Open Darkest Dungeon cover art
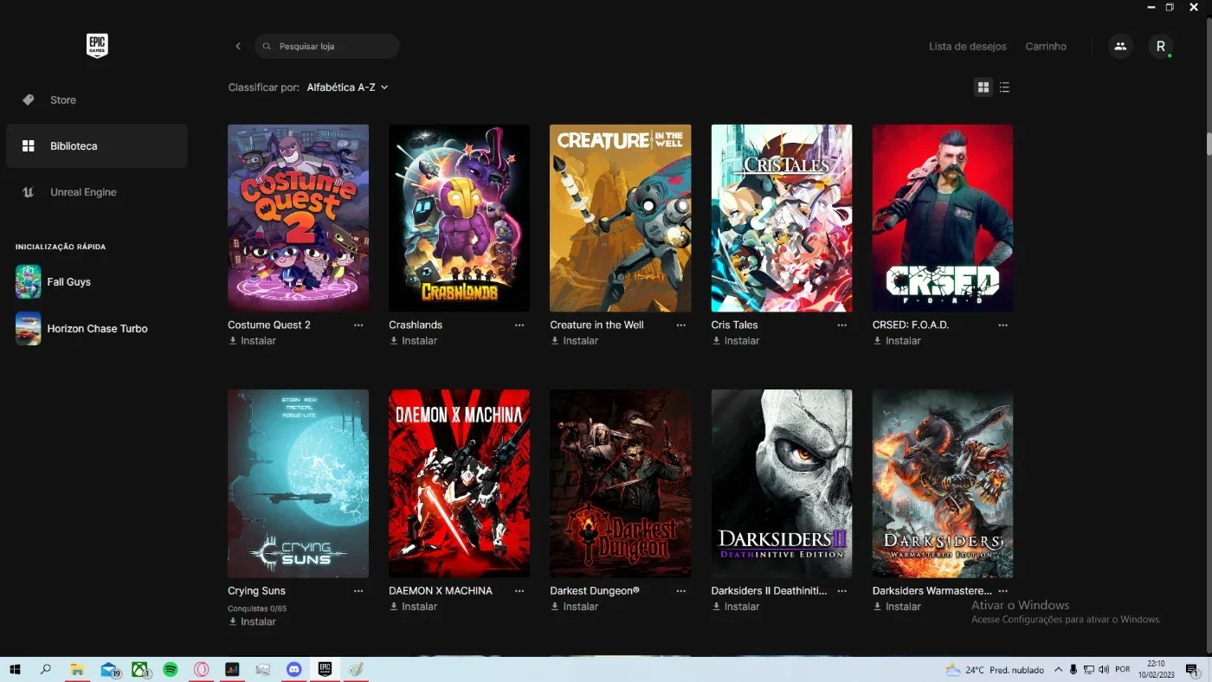The height and width of the screenshot is (682, 1212). click(621, 484)
